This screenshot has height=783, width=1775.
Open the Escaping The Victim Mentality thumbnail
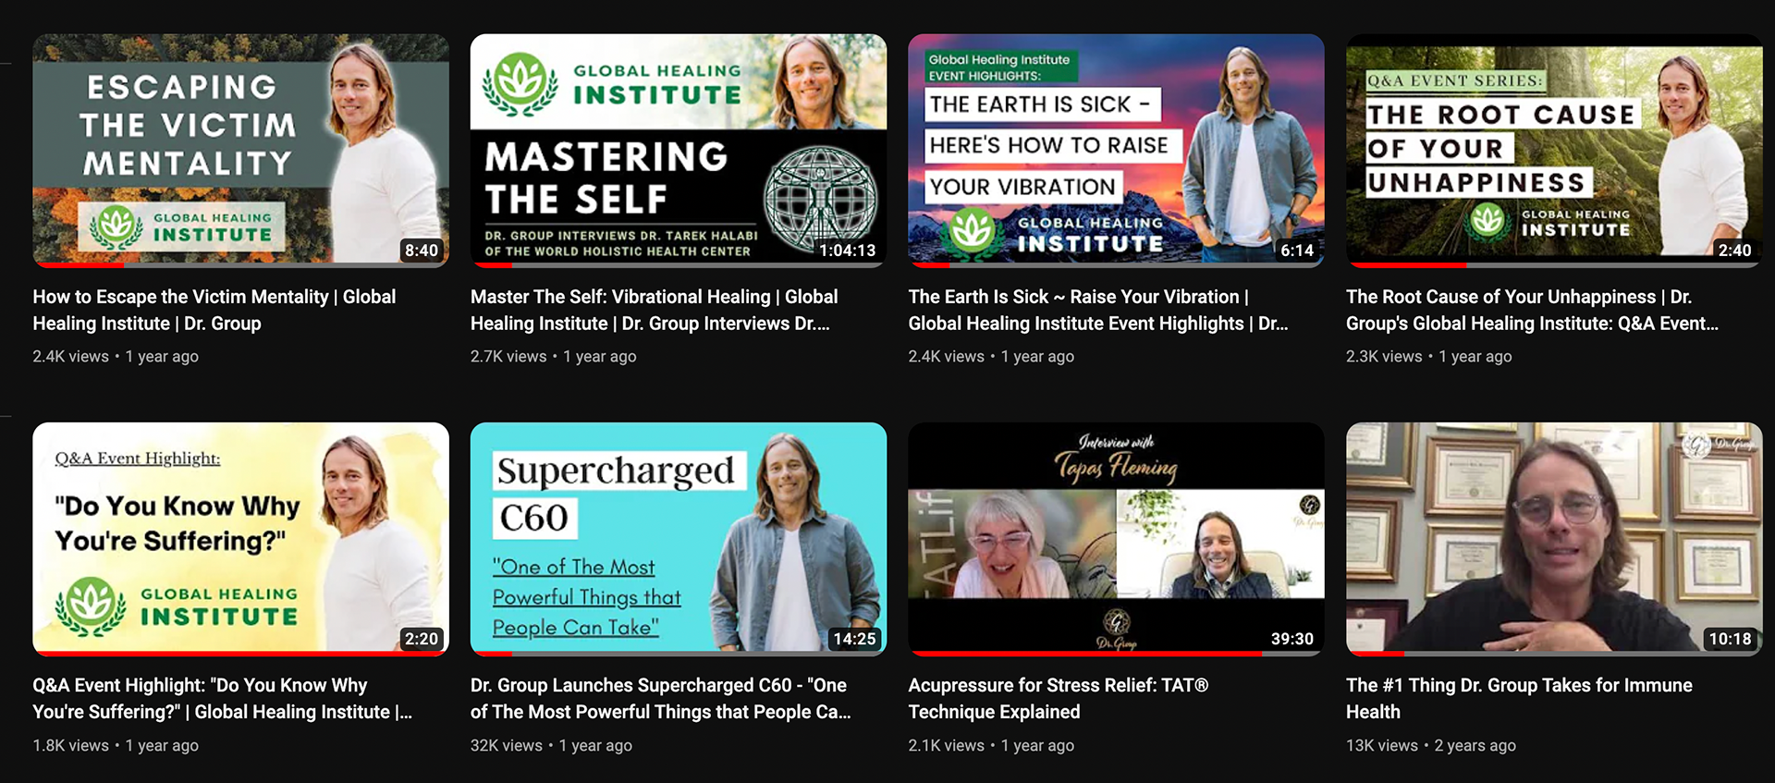(x=240, y=151)
